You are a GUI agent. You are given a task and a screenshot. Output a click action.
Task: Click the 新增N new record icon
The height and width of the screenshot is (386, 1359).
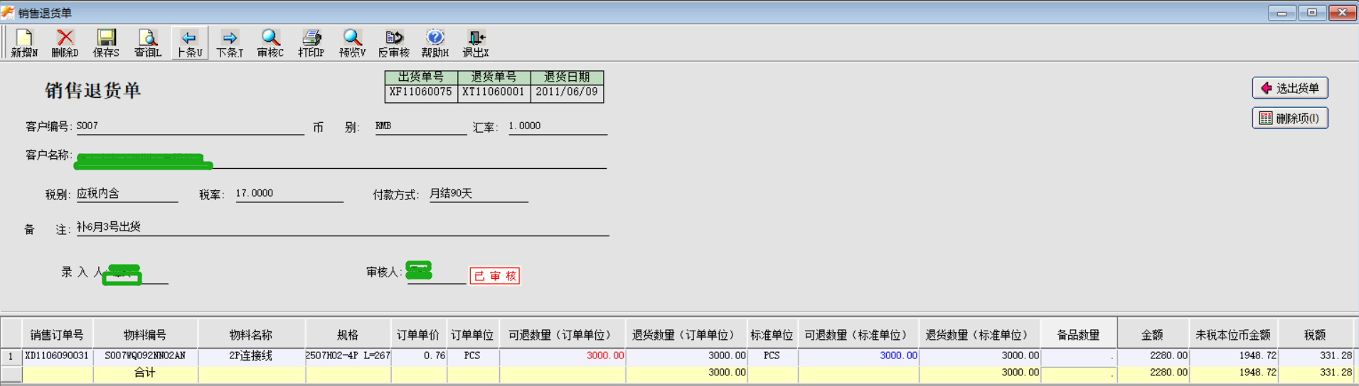[x=24, y=43]
